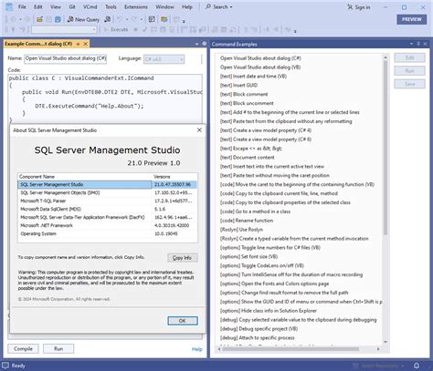Select '[debug] Attach to specific process' example
Viewport: 433px width, 371px height.
(258, 338)
